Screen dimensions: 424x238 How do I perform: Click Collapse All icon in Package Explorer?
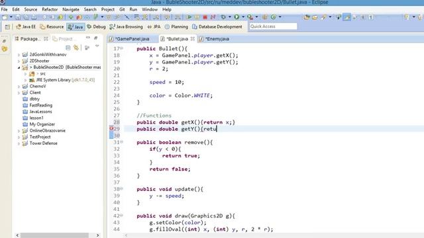click(68, 48)
